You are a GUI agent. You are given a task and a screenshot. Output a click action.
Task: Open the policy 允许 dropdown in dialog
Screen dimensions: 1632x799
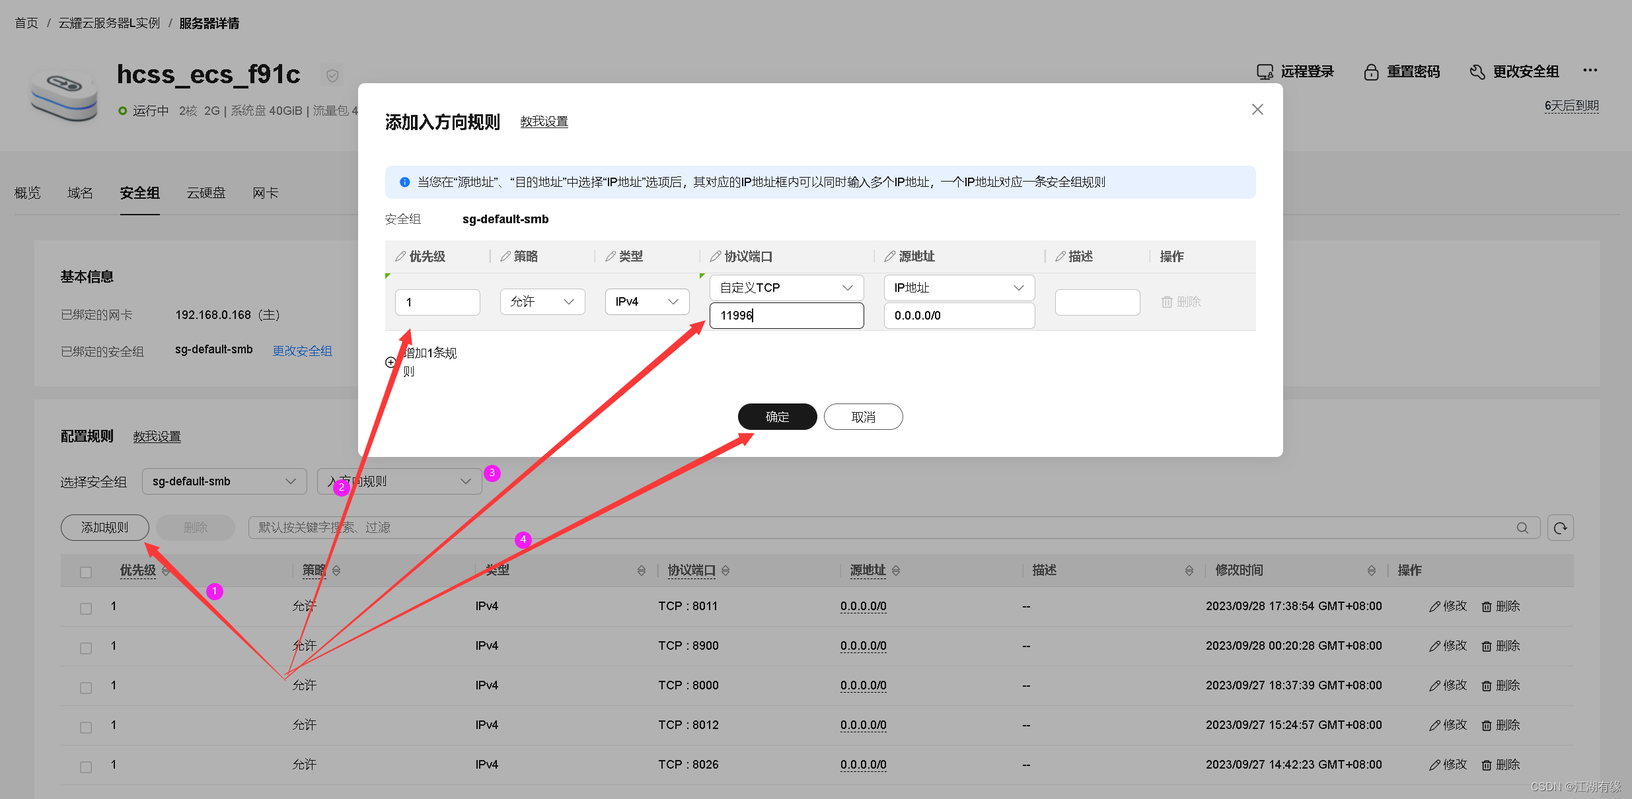542,302
